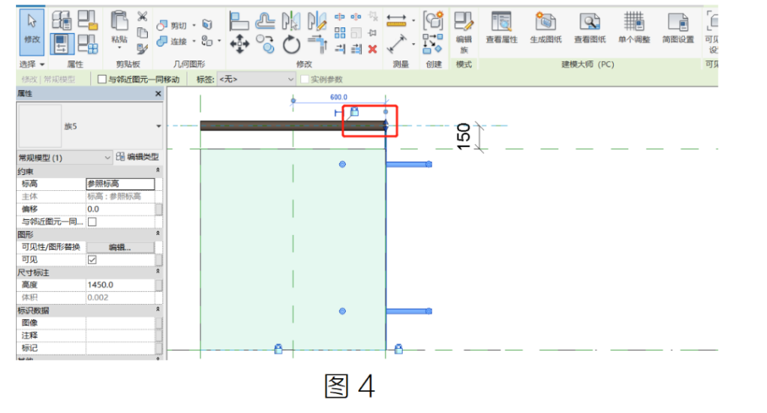Click the Create Group icon in 创建

tap(433, 20)
